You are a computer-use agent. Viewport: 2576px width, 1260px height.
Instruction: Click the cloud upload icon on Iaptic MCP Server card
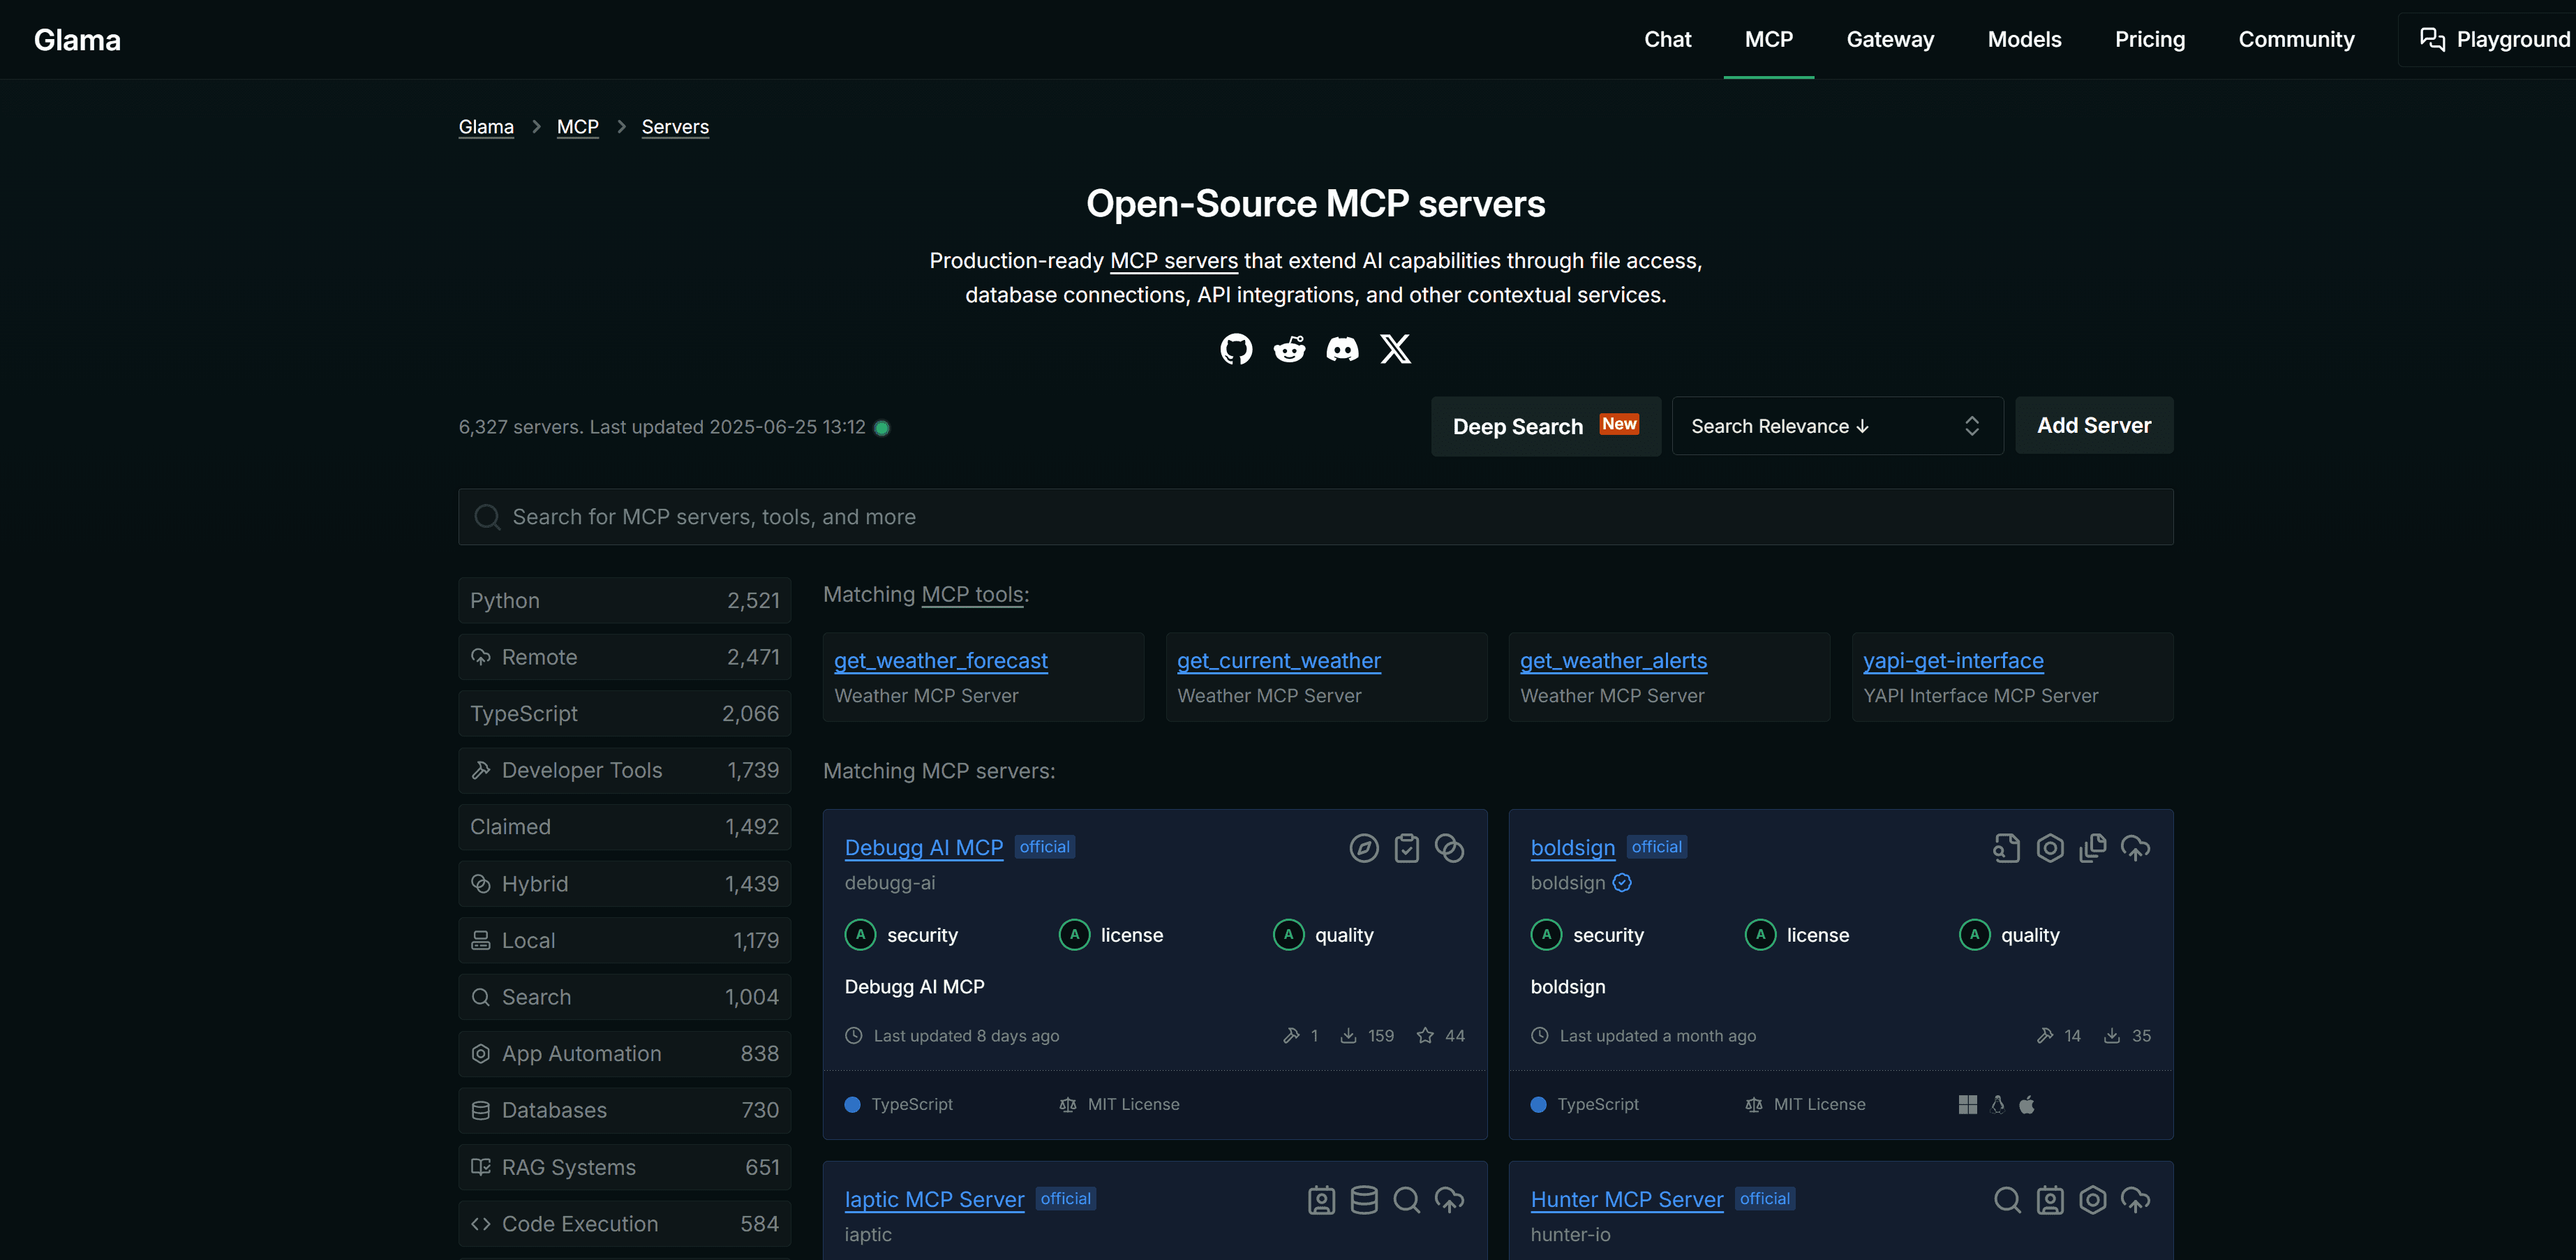click(1449, 1200)
